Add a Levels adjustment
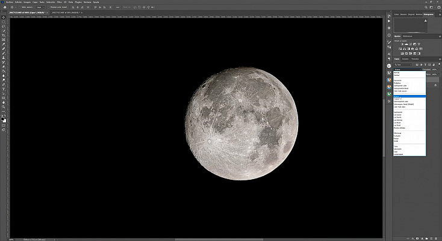 pyautogui.click(x=406, y=44)
